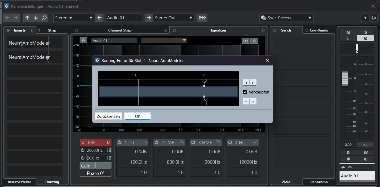Viewport: 380px width, 187px height.
Task: Open the top-right function menu arrow
Action: point(365,18)
